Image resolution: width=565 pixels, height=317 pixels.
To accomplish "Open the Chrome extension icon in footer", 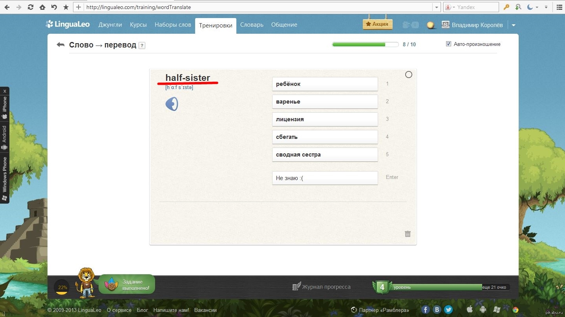I will pyautogui.click(x=516, y=310).
